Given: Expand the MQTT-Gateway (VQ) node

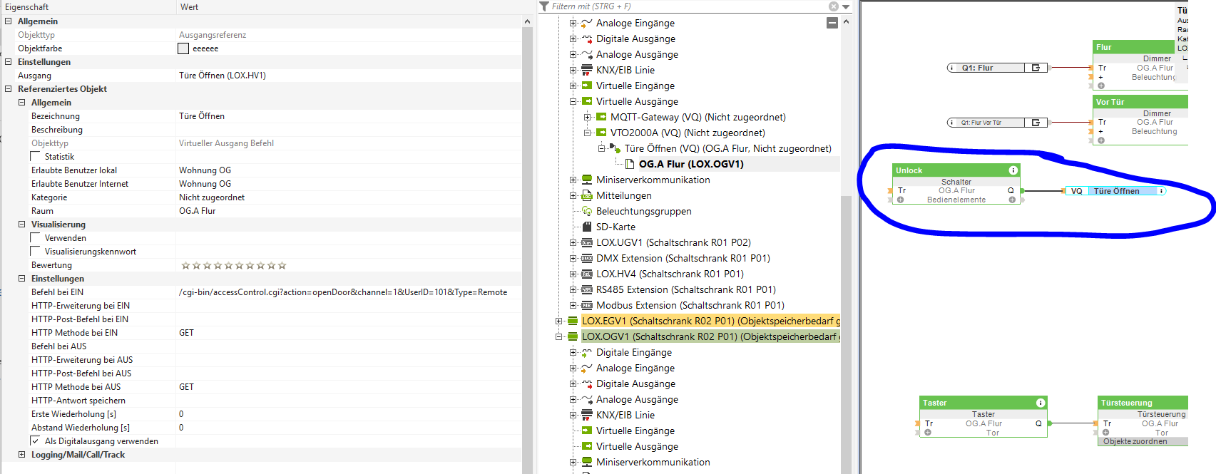Looking at the screenshot, I should (x=588, y=118).
